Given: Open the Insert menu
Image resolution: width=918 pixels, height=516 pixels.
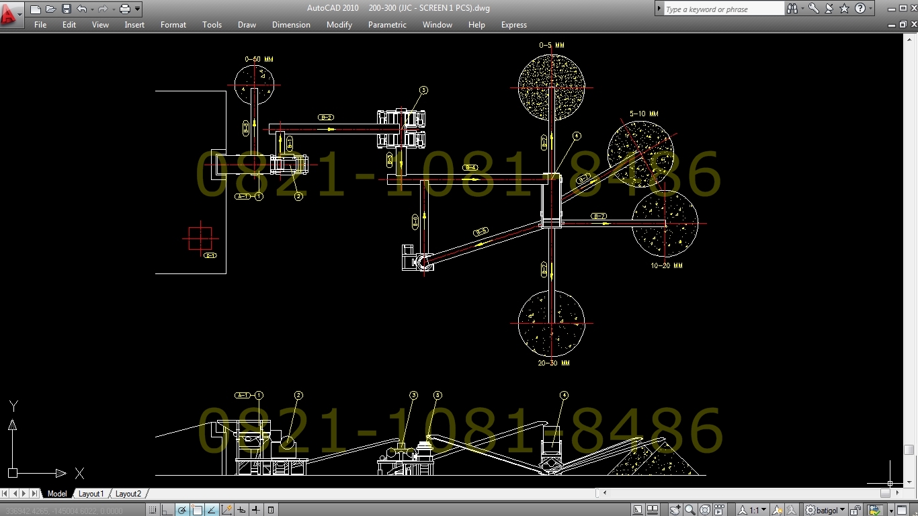Looking at the screenshot, I should click(x=134, y=25).
